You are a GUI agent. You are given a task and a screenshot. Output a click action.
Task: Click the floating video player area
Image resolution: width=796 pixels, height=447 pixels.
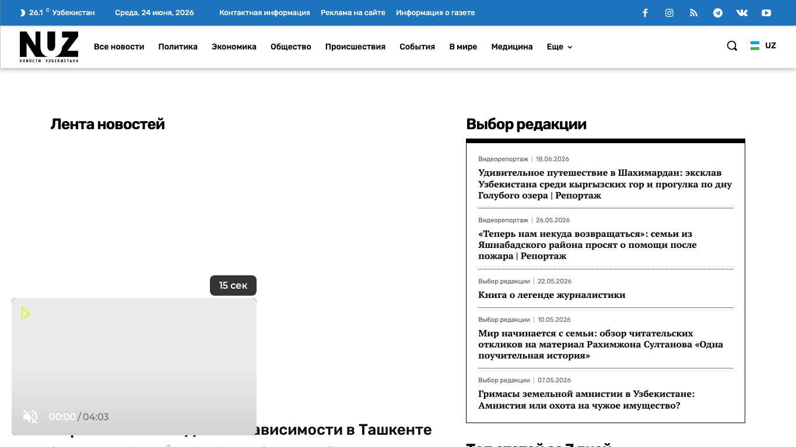[134, 367]
